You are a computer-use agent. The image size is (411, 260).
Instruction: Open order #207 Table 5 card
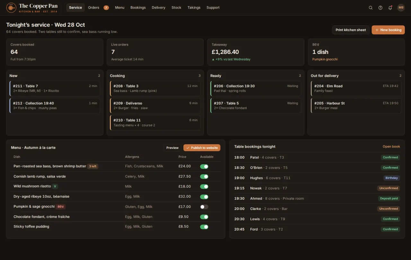pos(256,106)
